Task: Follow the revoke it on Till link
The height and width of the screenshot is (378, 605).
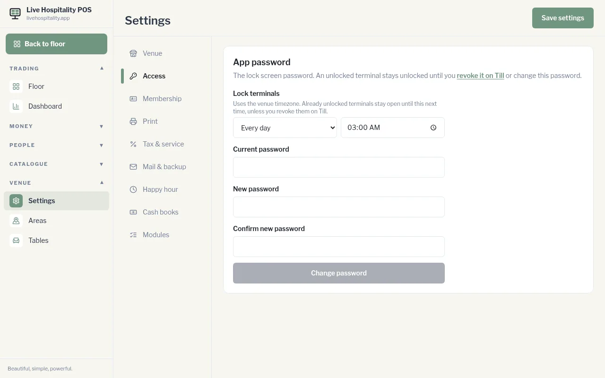Action: click(x=480, y=76)
